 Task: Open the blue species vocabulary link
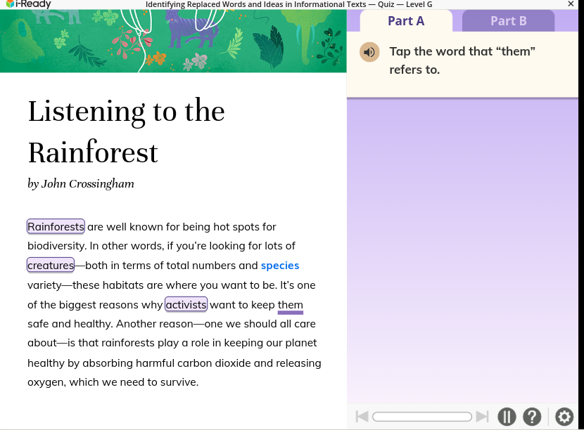pyautogui.click(x=280, y=266)
